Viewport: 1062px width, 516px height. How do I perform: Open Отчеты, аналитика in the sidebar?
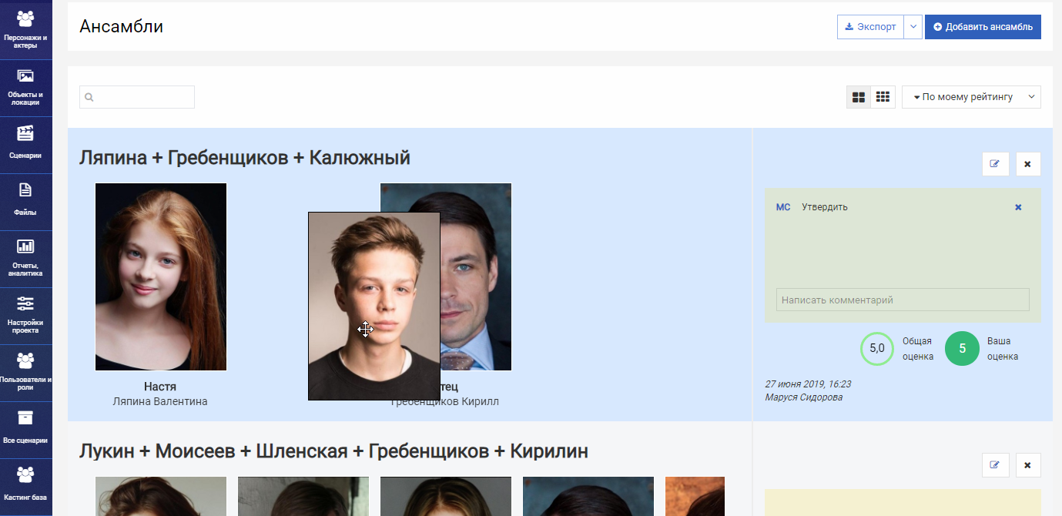pos(25,259)
